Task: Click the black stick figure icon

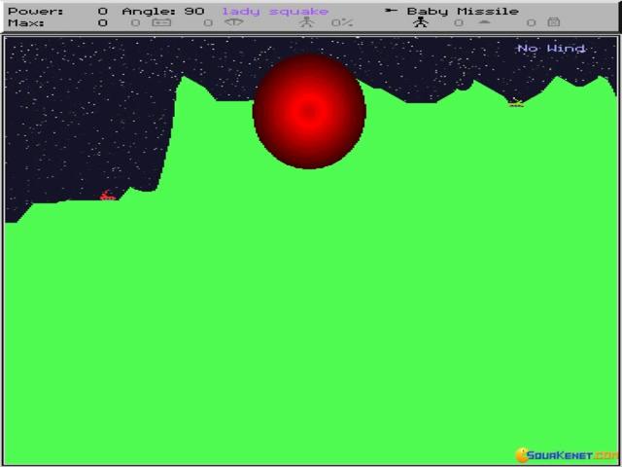Action: (x=421, y=22)
